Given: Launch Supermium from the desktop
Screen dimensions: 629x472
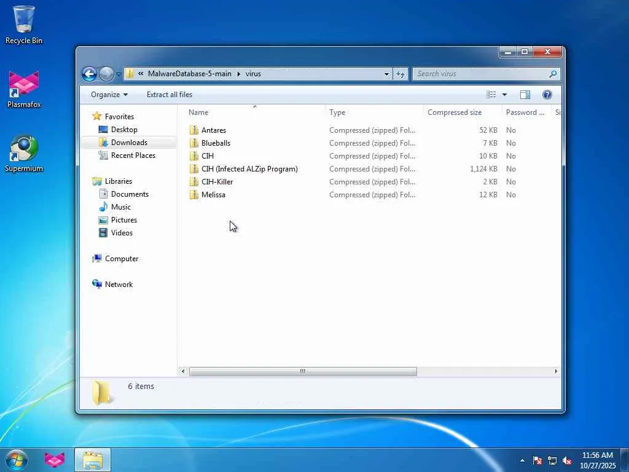Looking at the screenshot, I should coord(24,153).
